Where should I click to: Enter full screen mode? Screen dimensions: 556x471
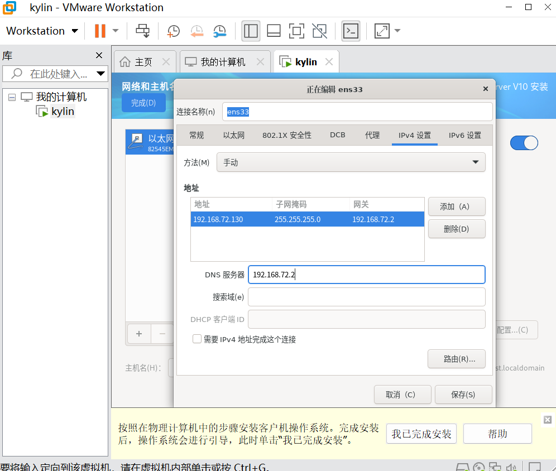tap(296, 31)
